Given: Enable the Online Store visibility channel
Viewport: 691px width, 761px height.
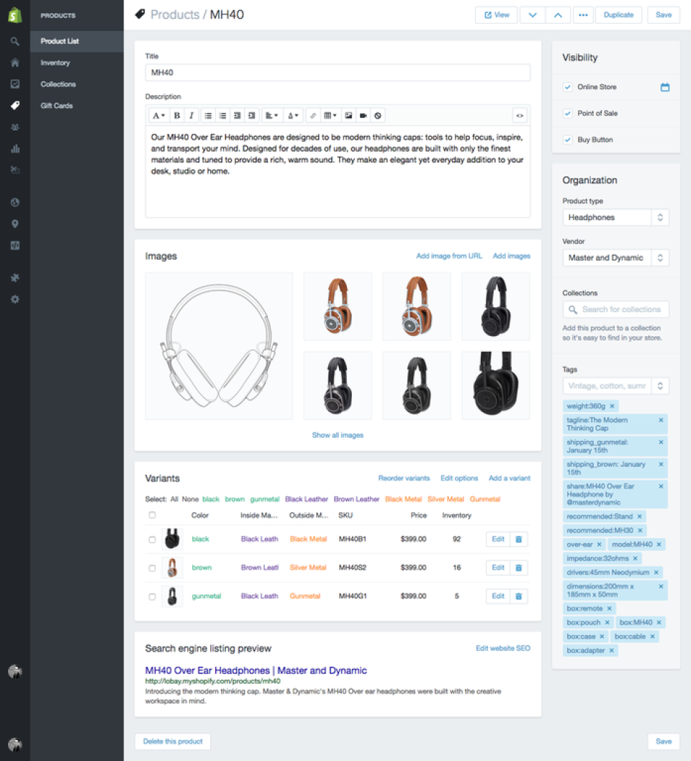Looking at the screenshot, I should (x=568, y=86).
